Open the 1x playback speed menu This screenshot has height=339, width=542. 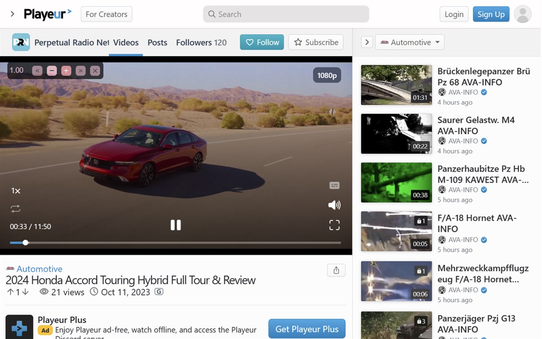16,191
